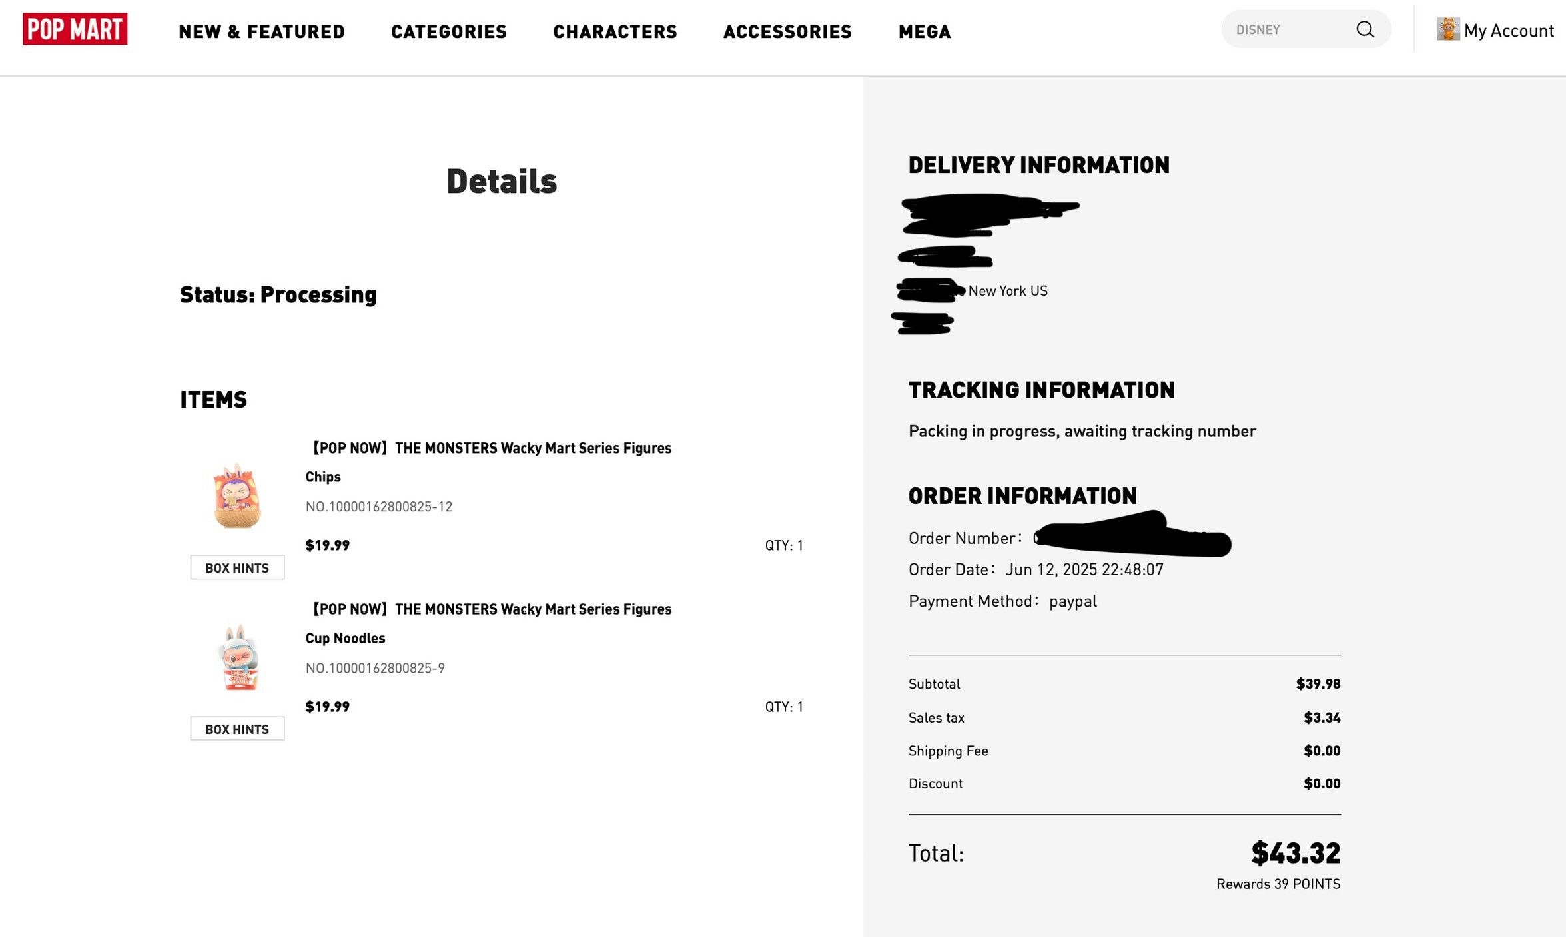Click the POP MART logo
1566x937 pixels.
tap(75, 29)
